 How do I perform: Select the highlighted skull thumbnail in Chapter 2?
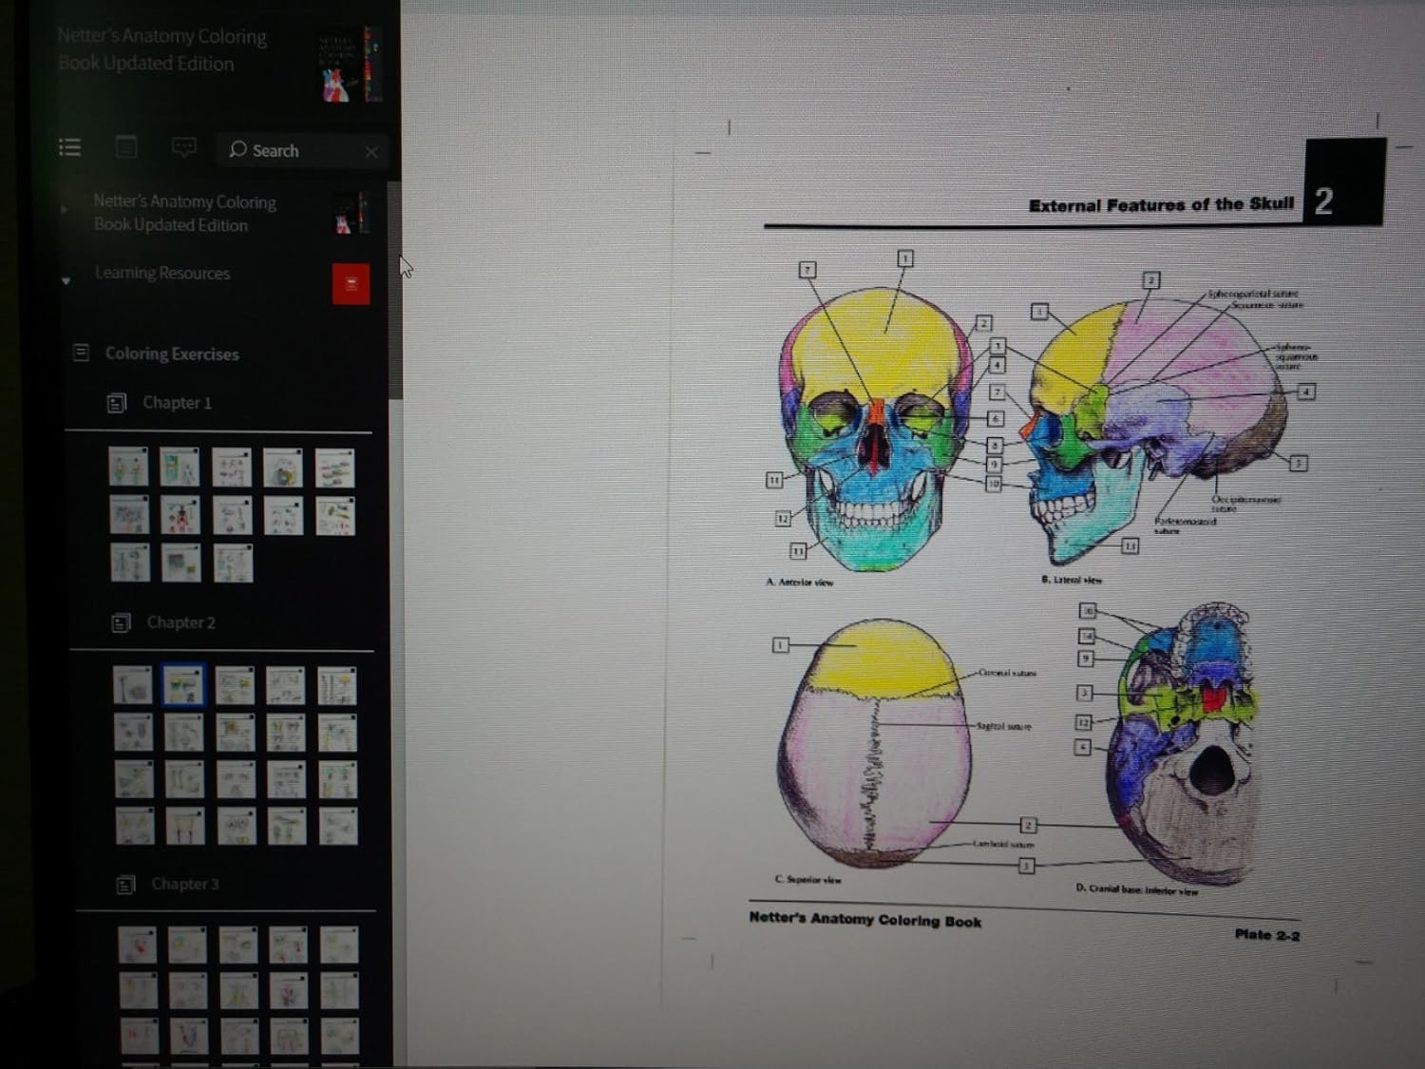183,685
